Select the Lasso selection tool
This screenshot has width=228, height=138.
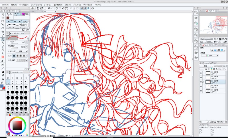click(3, 28)
